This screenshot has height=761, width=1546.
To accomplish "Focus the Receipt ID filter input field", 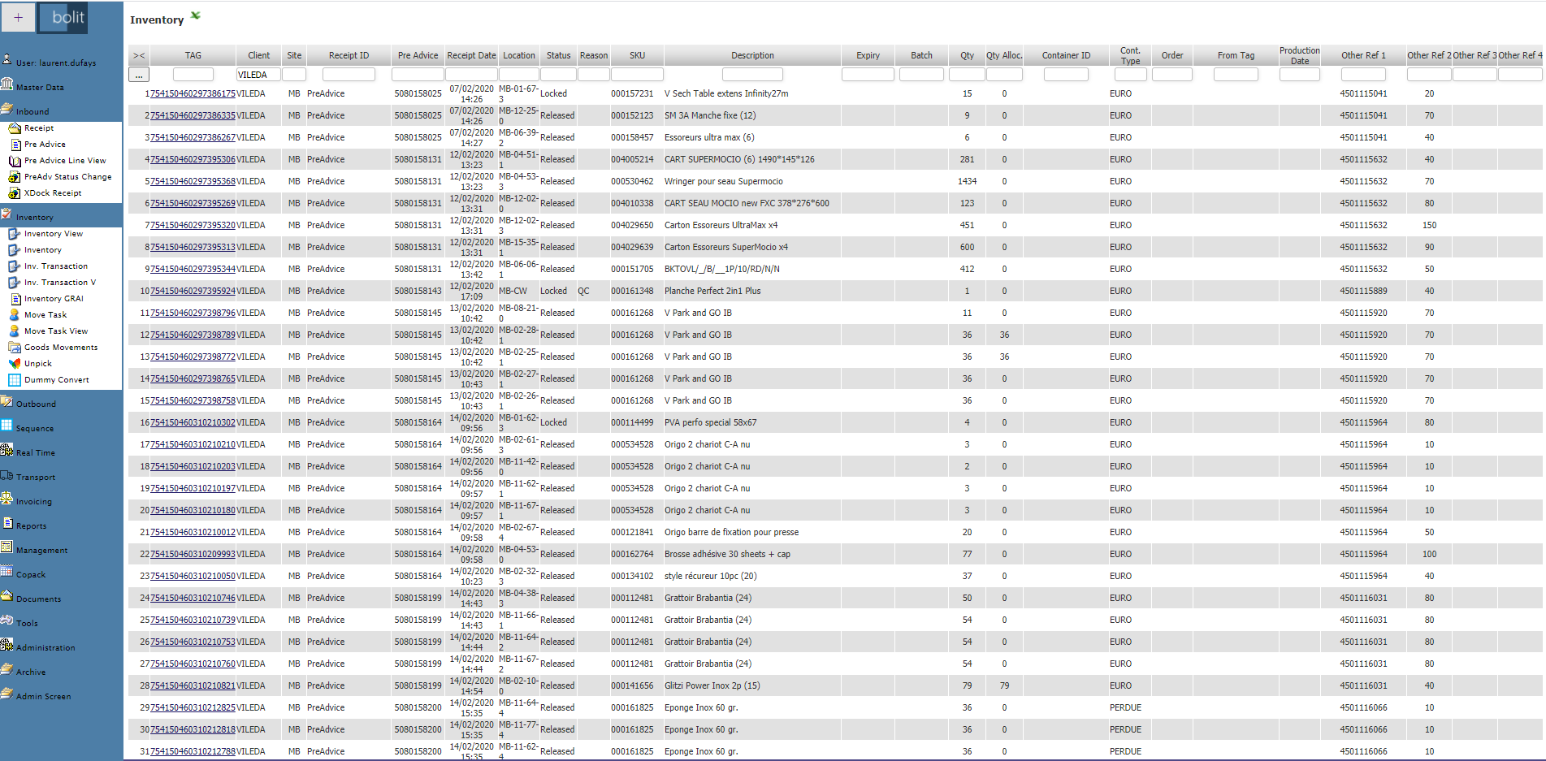I will coord(349,75).
